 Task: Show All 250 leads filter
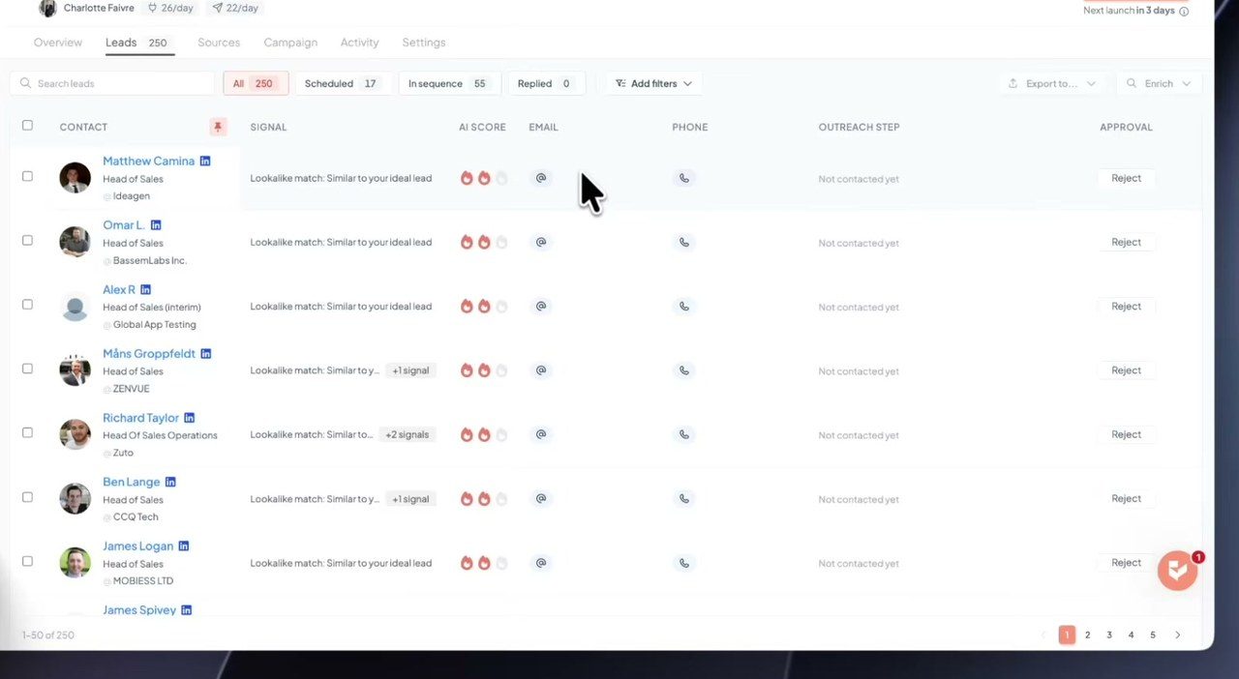point(255,84)
